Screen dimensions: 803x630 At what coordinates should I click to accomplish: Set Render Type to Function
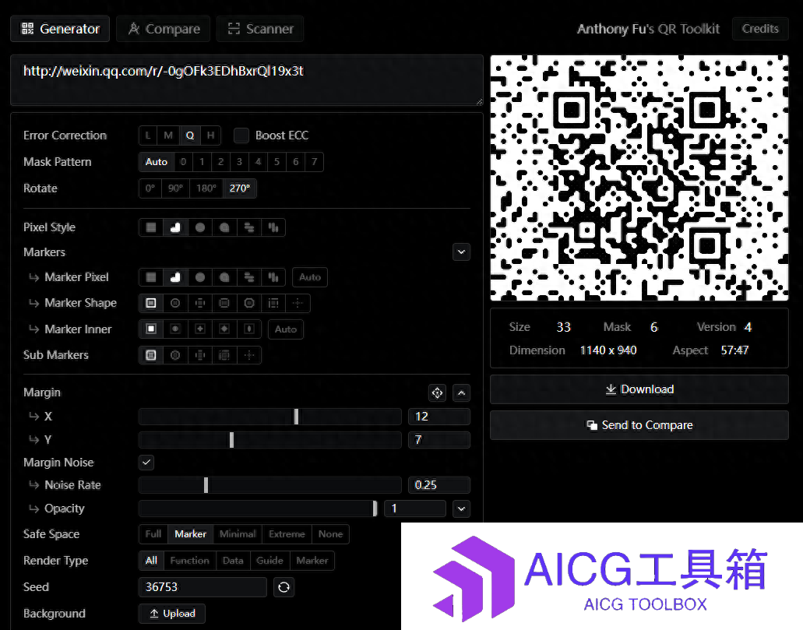[x=189, y=561]
